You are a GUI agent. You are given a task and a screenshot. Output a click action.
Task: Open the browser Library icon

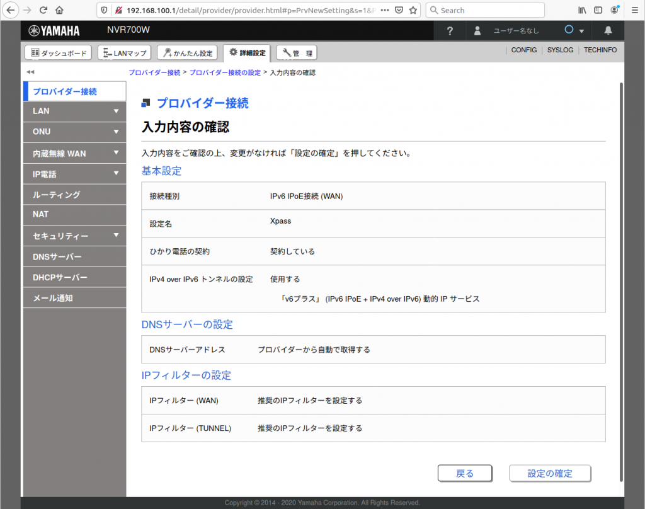tap(582, 10)
